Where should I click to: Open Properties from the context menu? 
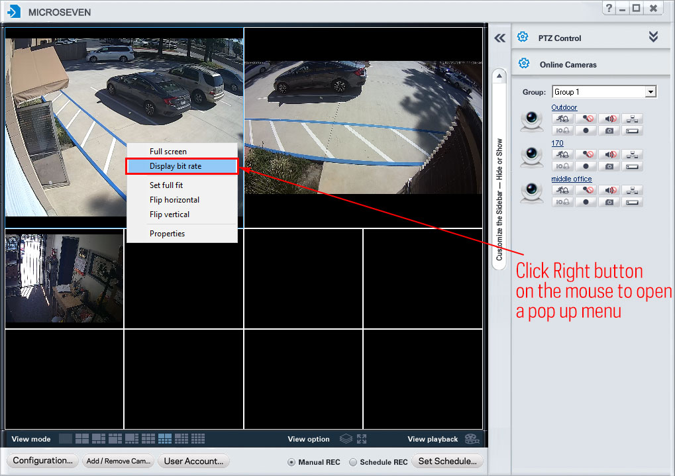pyautogui.click(x=182, y=234)
